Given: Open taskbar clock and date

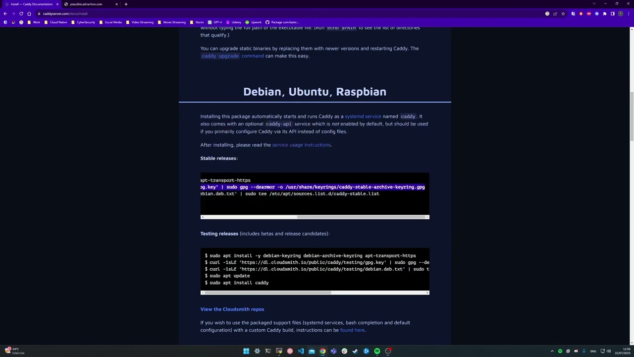Looking at the screenshot, I should [x=622, y=351].
